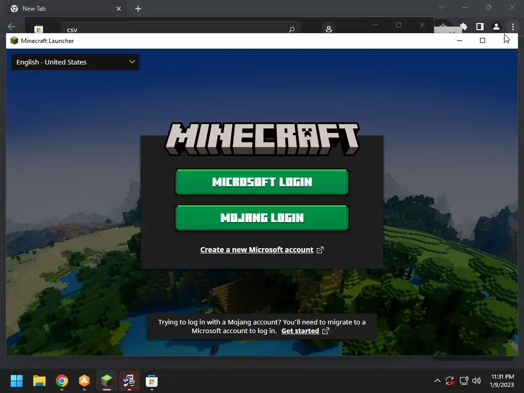The width and height of the screenshot is (524, 393).
Task: Go back using Chrome back arrow
Action: [x=11, y=27]
